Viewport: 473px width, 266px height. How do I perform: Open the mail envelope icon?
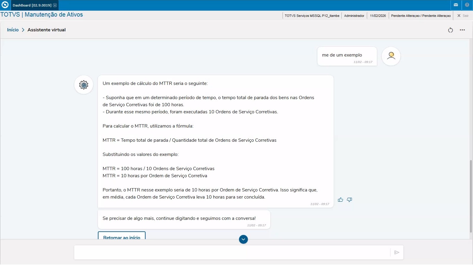pos(456,5)
